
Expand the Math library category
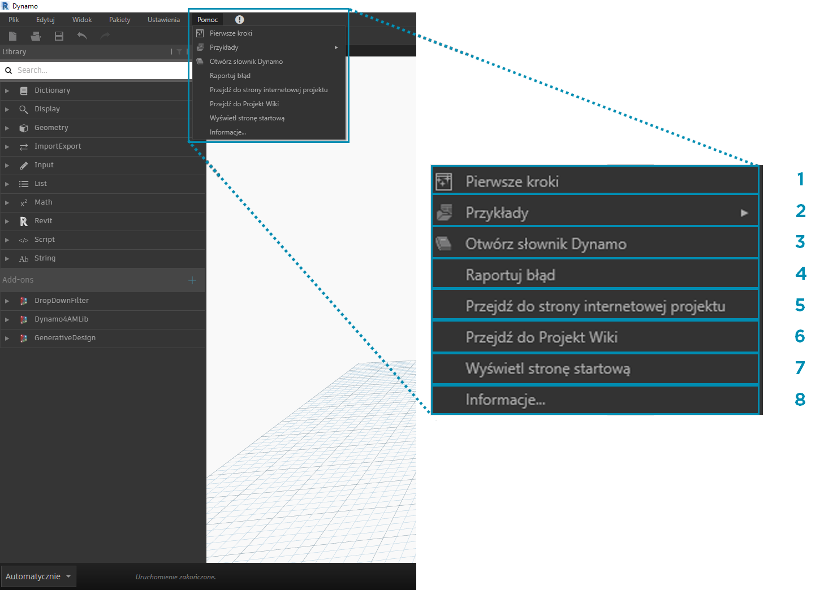(x=7, y=202)
